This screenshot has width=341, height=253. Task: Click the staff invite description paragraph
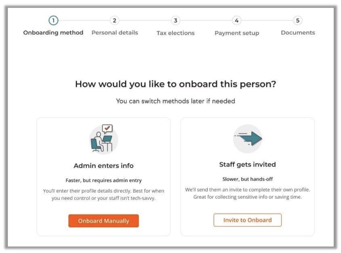[247, 193]
